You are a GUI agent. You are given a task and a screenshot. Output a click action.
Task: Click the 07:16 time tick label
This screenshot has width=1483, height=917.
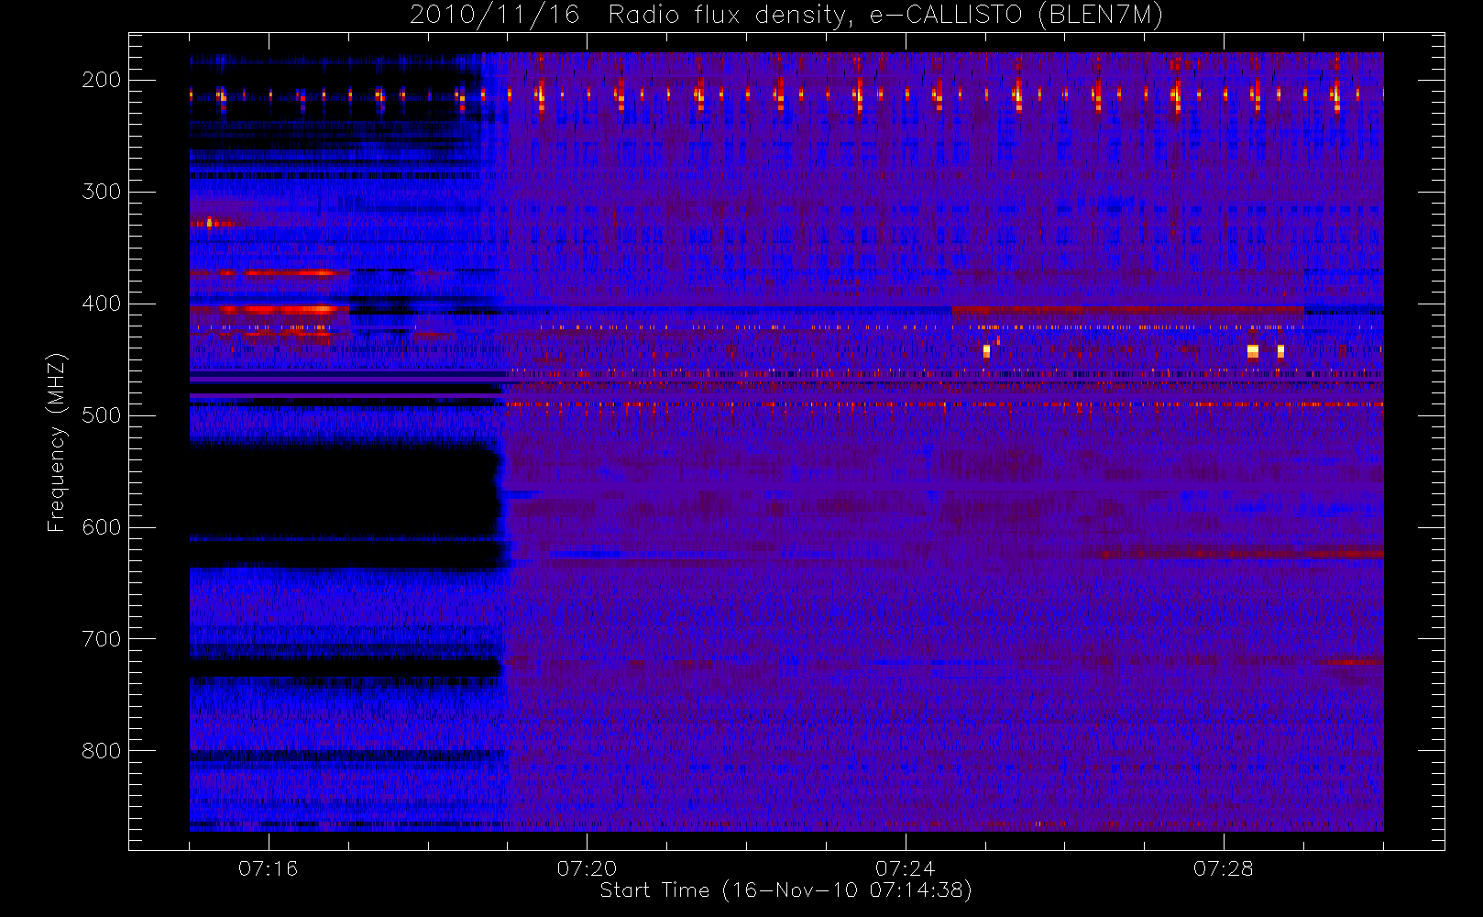[x=269, y=868]
